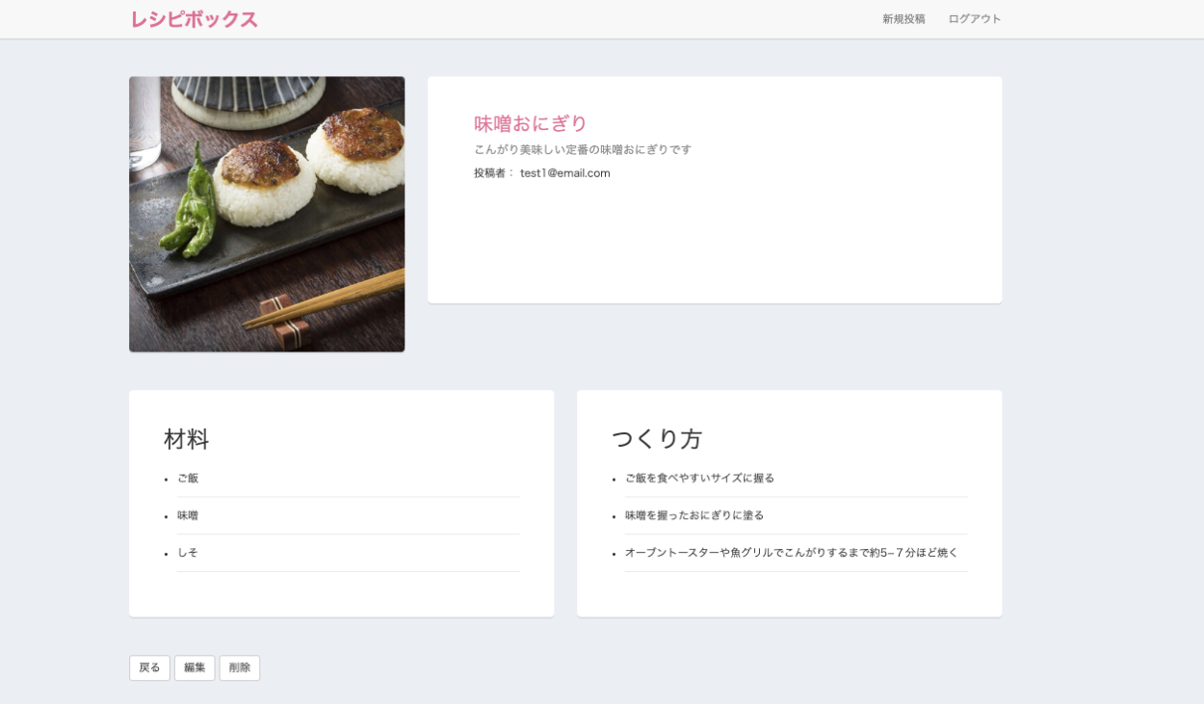Click the recipe description starting with こんがり

[582, 149]
